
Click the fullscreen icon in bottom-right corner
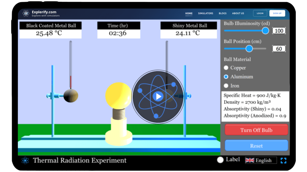pos(284,160)
